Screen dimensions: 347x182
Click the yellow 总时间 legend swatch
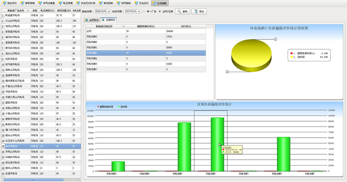tap(291, 57)
